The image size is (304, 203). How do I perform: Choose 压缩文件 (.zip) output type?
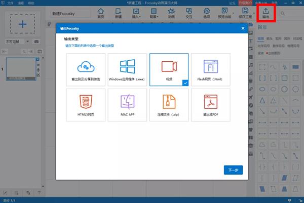(169, 105)
